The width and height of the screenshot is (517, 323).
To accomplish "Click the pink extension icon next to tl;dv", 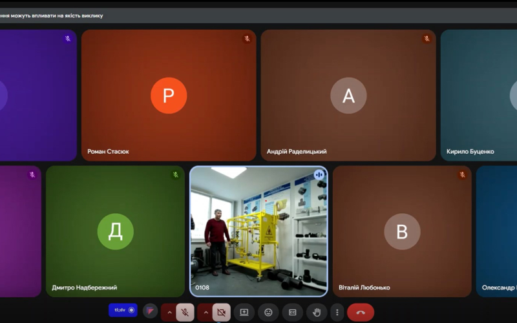I will coord(150,311).
